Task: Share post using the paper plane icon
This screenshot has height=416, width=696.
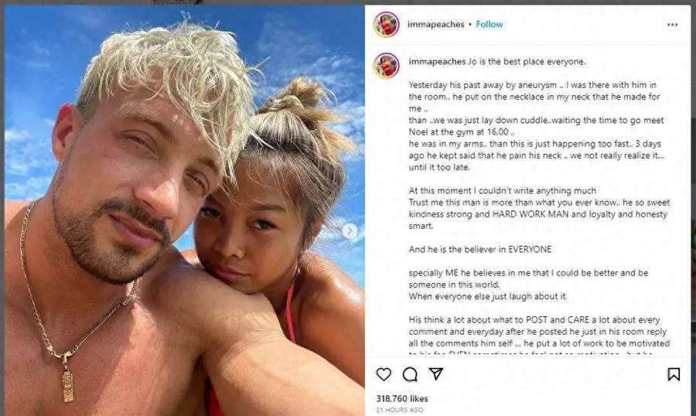Action: pos(436,373)
